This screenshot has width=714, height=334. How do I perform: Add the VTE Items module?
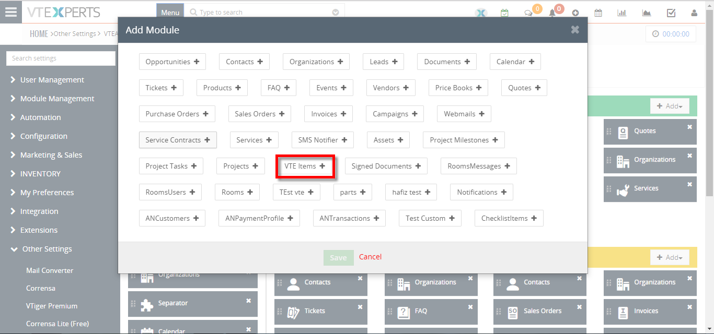click(305, 166)
